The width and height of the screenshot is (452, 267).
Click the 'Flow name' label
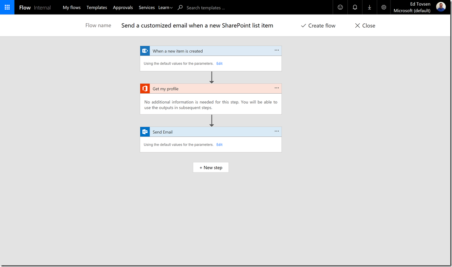pyautogui.click(x=98, y=26)
